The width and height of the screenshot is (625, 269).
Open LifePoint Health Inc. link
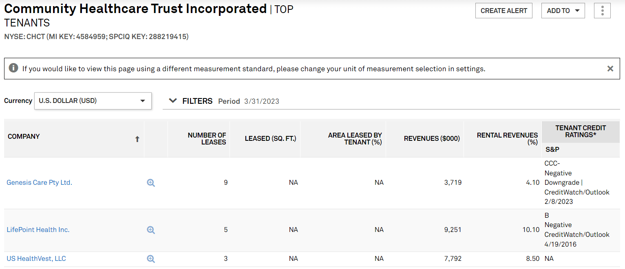pos(38,230)
